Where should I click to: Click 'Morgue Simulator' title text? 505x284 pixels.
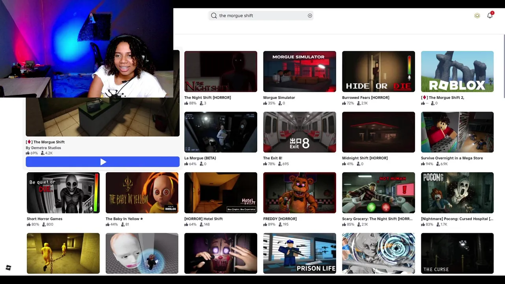pyautogui.click(x=279, y=97)
